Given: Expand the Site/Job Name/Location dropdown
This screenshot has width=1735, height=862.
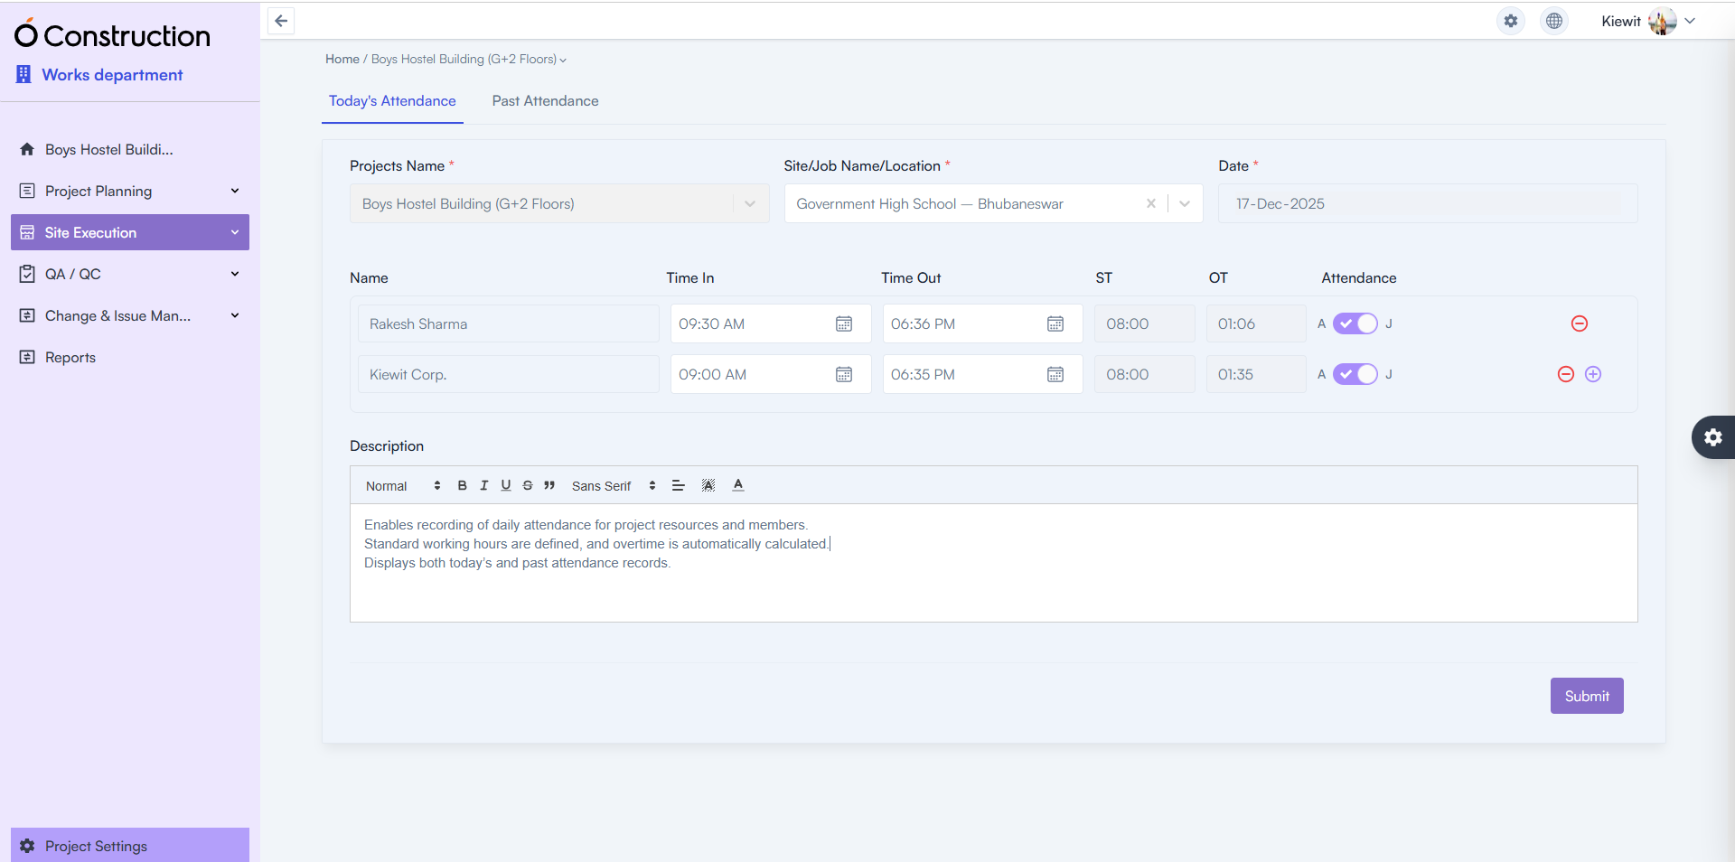Looking at the screenshot, I should coord(1185,203).
